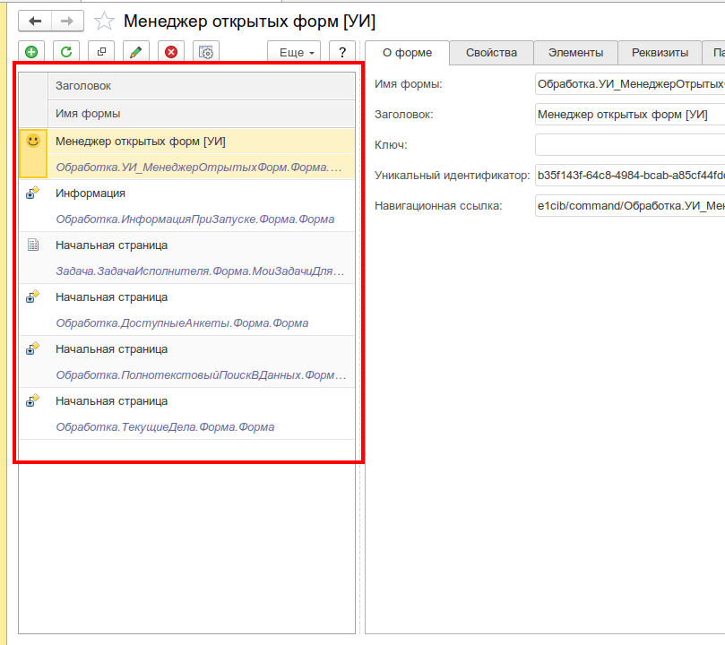Select row with Обработка.ТекущиеДела.Форма.Форма
This screenshot has width=725, height=645.
[x=186, y=414]
